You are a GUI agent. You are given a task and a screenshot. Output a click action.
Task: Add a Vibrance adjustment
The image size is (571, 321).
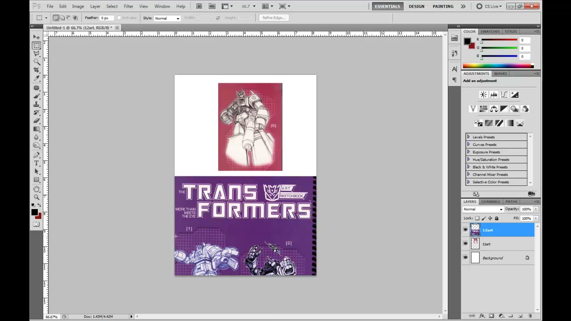click(473, 109)
